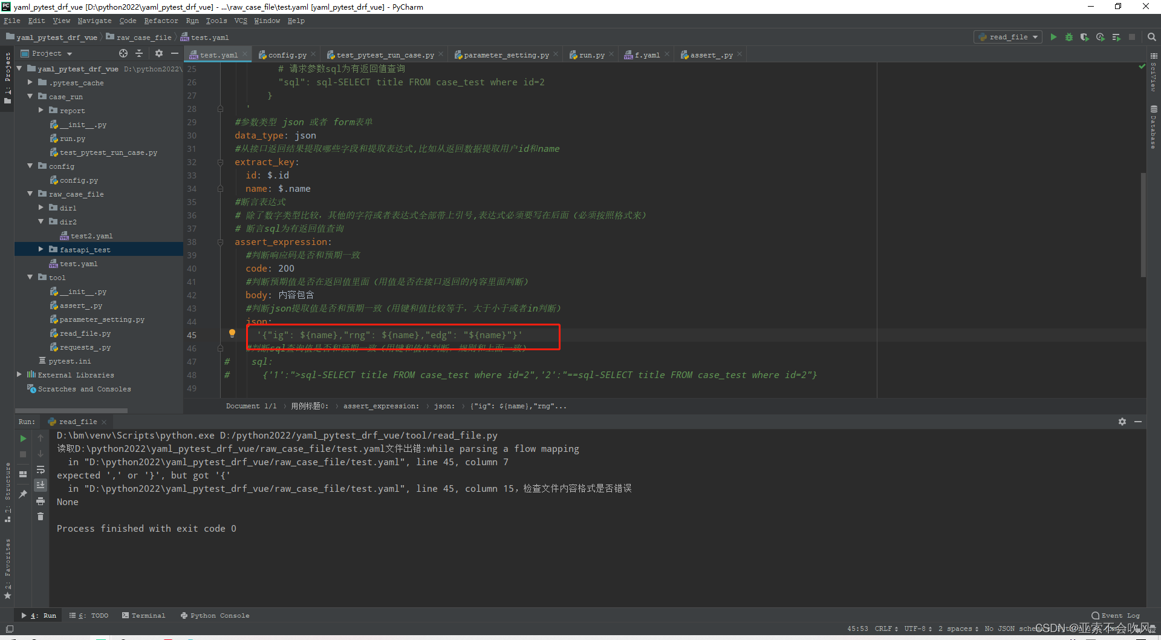The image size is (1161, 640).
Task: Launch the profiler run icon
Action: tap(1101, 38)
